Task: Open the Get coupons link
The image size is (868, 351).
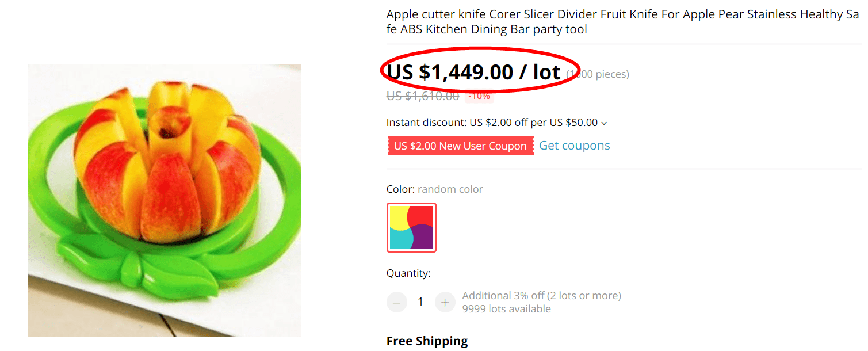Action: (574, 146)
